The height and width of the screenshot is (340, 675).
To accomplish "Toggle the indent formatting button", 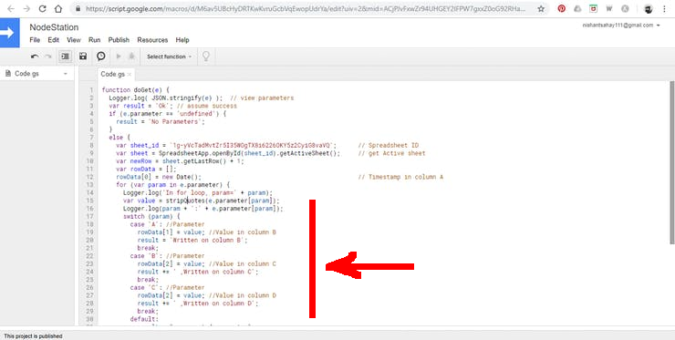I will tap(65, 57).
